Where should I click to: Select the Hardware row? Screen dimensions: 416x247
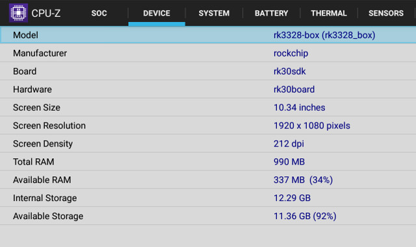tap(208, 89)
